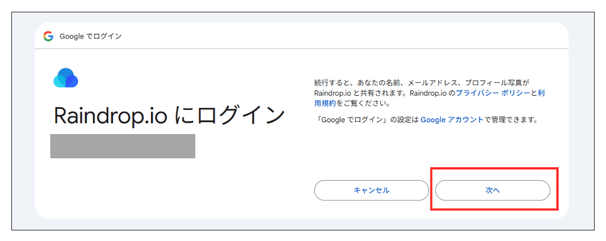Follow the Google アカウント link

click(x=452, y=119)
